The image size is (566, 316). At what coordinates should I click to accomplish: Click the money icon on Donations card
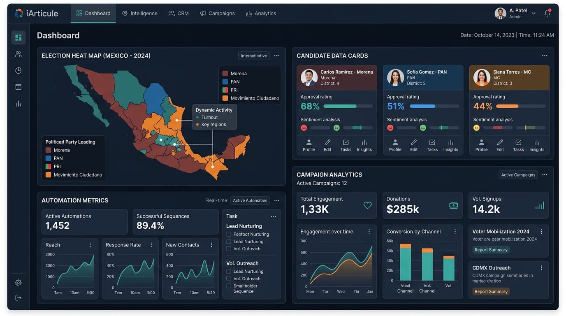[454, 205]
